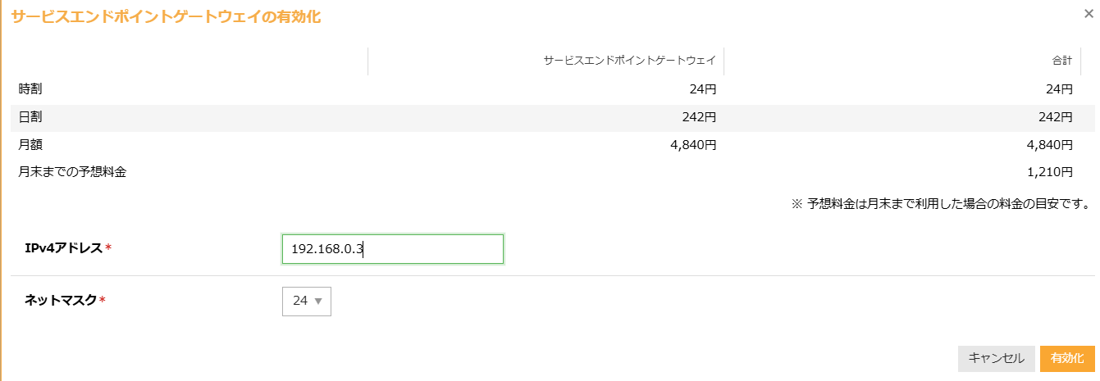
Task: Click the 1,210円 estimated total value
Action: tap(1052, 172)
